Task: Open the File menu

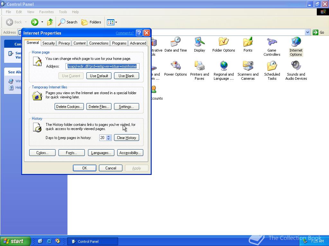Action: click(x=8, y=12)
